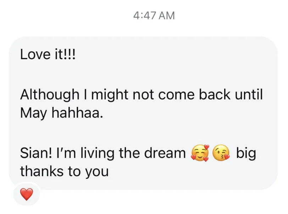288x214 pixels.
Task: Tap the 4:47 AM timestamp
Action: (x=154, y=16)
